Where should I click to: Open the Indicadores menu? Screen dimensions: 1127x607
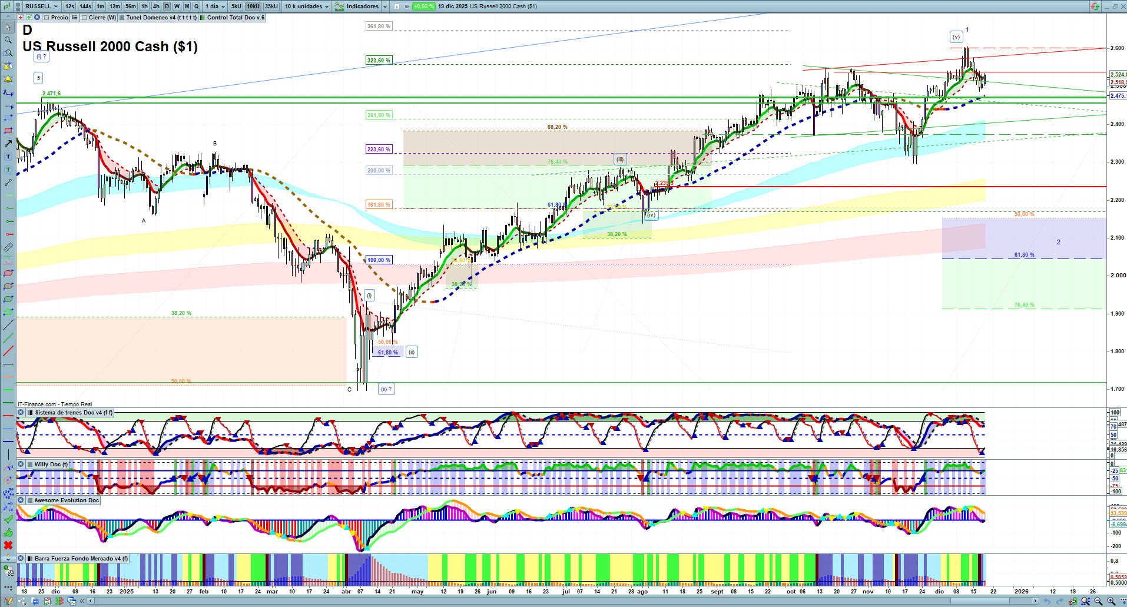(361, 6)
